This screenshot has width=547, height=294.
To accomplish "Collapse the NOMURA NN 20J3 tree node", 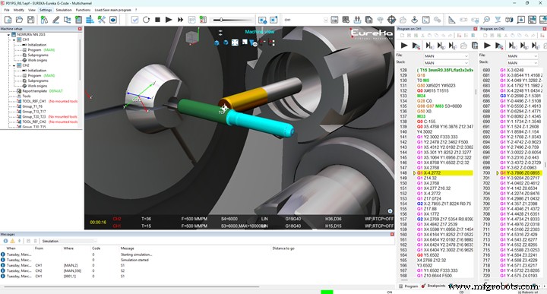I will [x=8, y=35].
